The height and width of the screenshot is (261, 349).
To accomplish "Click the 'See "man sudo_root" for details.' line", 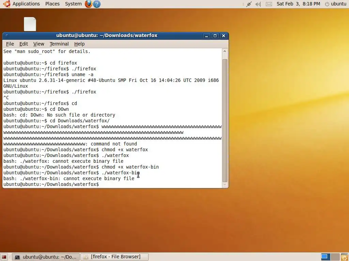I will point(47,52).
